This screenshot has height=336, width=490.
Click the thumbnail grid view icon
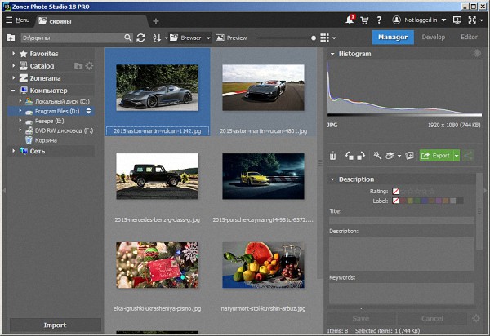point(324,38)
